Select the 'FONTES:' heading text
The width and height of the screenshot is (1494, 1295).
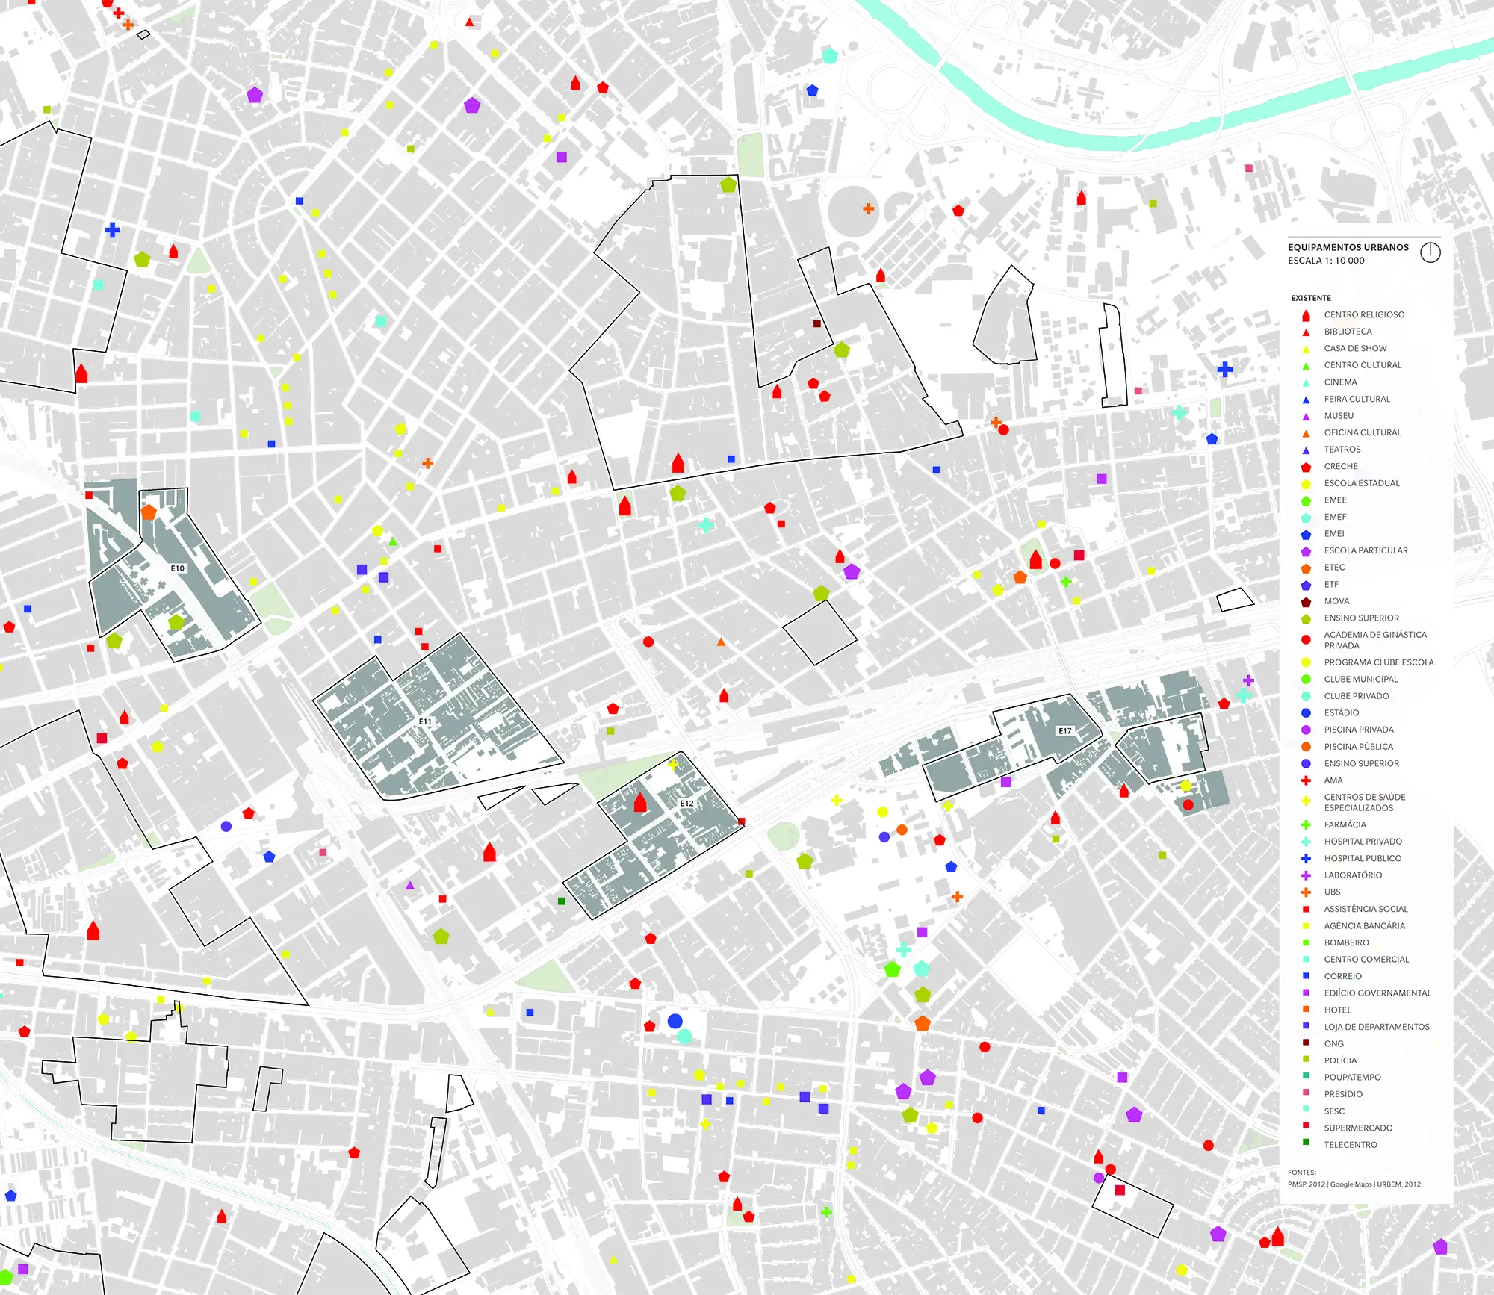coord(1302,1173)
